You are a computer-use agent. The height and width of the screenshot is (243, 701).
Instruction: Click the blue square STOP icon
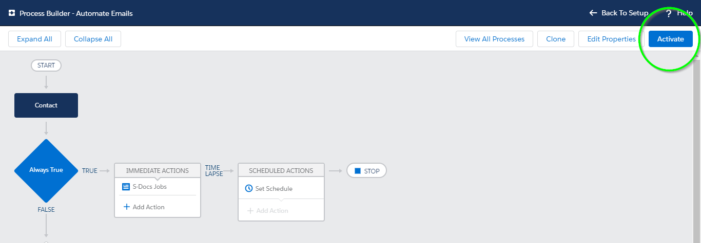tap(358, 171)
